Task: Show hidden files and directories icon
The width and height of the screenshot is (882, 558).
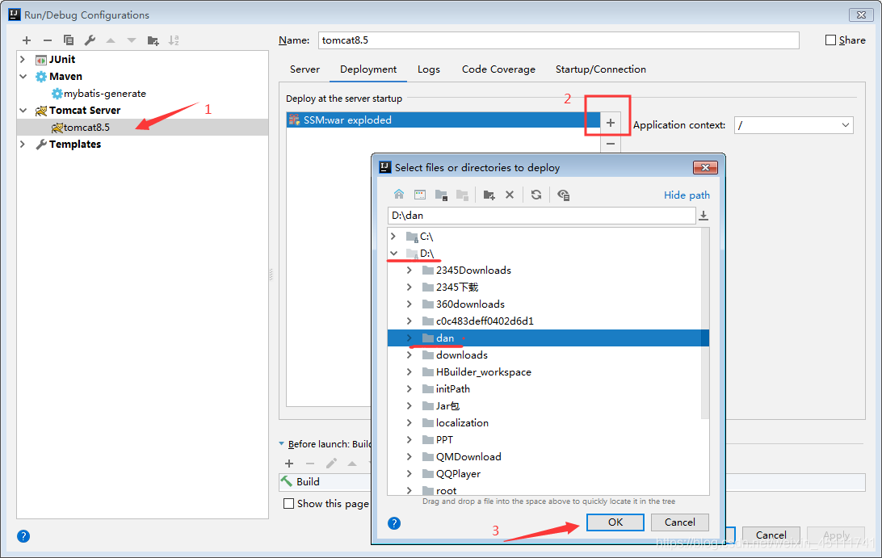Action: tap(563, 195)
